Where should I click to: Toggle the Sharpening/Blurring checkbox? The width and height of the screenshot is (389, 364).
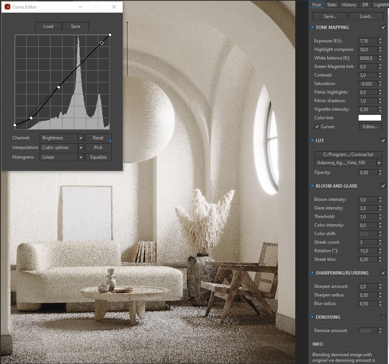coord(383,273)
